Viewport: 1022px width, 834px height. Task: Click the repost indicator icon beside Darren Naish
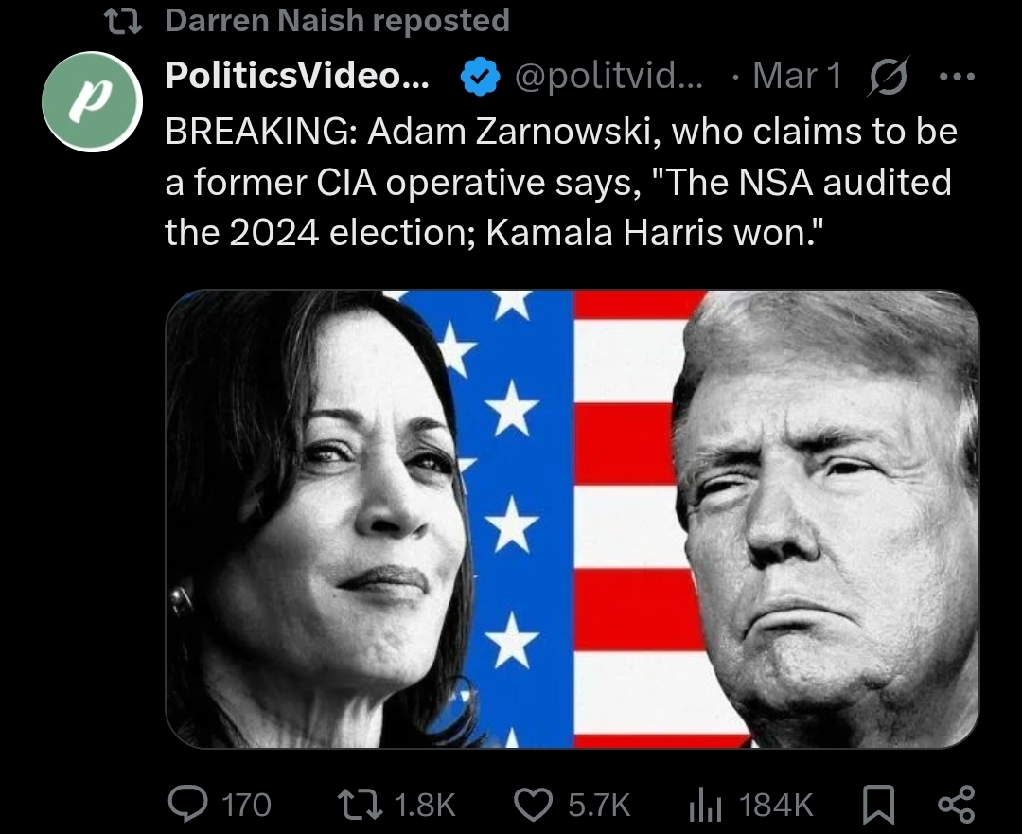[124, 21]
